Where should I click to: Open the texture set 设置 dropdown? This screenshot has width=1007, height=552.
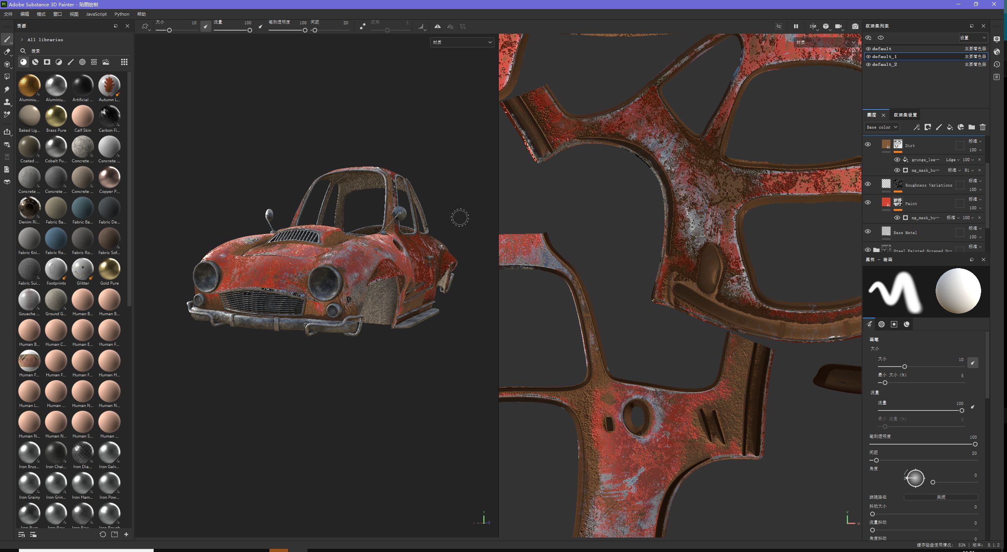pyautogui.click(x=973, y=38)
